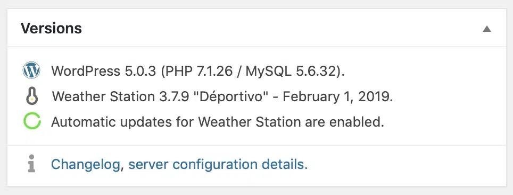Click the Versions panel heading
This screenshot has height=195, width=513.
(52, 28)
